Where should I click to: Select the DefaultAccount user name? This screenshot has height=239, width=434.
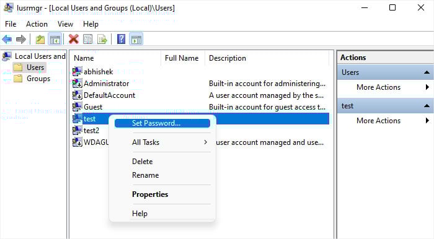coord(109,95)
